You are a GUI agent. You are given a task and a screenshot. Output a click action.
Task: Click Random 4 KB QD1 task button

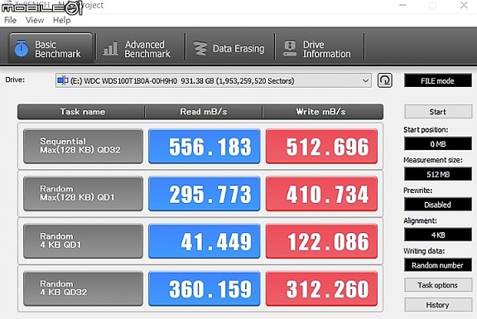(83, 241)
